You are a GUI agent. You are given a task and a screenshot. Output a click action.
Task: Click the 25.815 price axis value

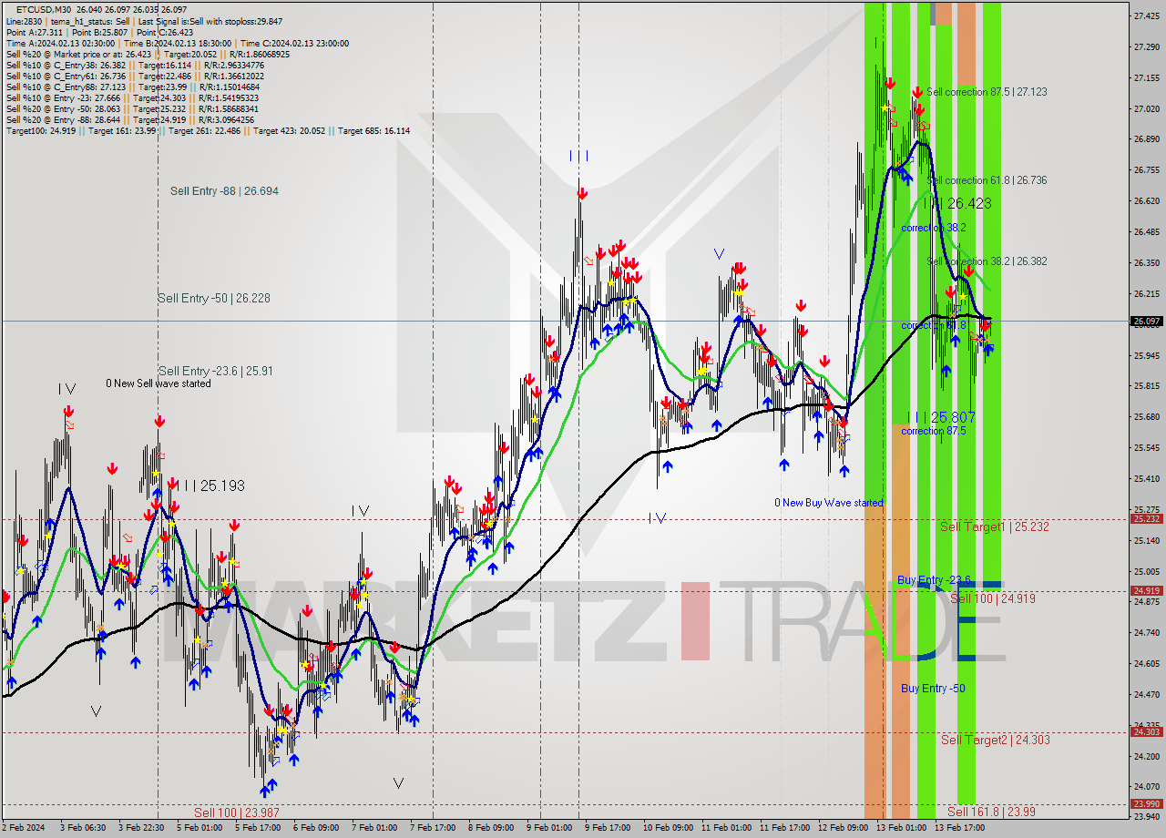(x=1146, y=386)
